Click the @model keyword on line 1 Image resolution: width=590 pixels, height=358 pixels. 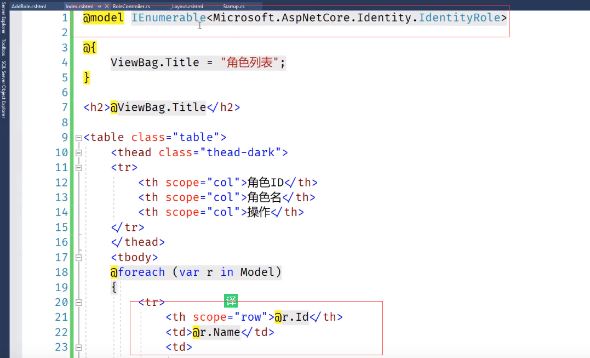coord(104,18)
